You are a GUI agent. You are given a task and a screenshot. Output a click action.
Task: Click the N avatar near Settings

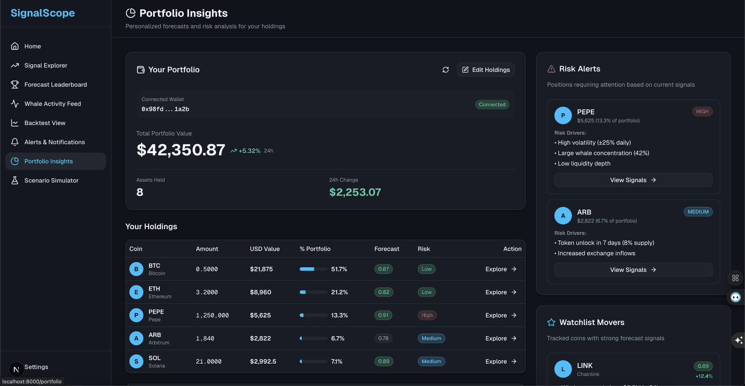click(x=16, y=369)
